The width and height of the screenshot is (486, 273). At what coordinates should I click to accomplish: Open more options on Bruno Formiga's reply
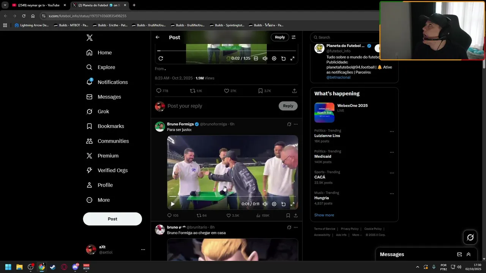coord(296,124)
